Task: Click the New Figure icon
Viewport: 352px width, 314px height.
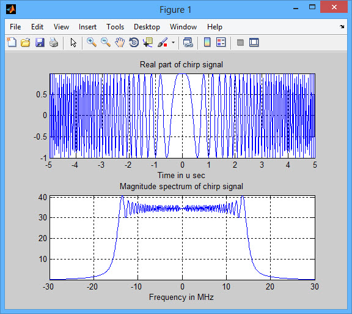Action: 12,42
